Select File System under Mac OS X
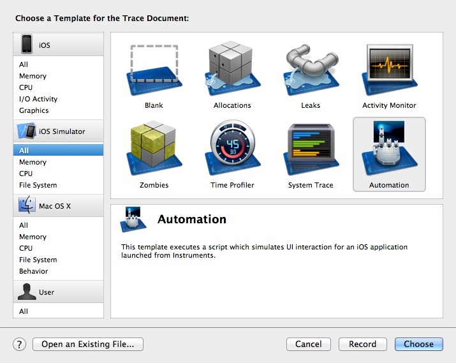The height and width of the screenshot is (363, 456). (38, 260)
